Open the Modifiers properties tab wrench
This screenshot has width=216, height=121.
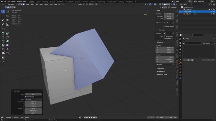pyautogui.click(x=180, y=63)
